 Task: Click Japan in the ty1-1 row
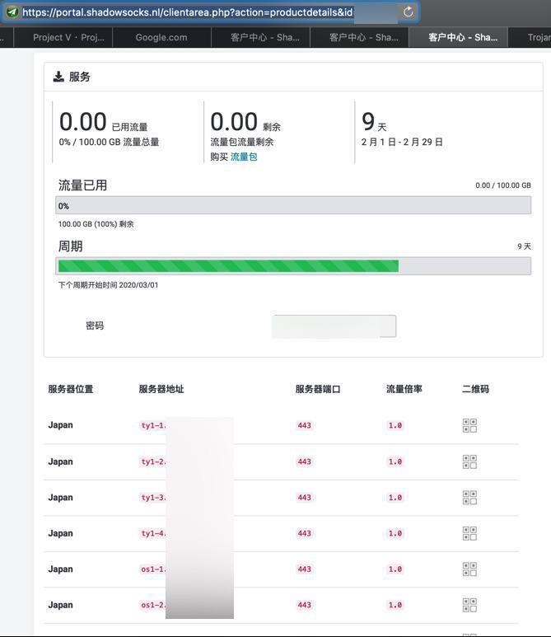[60, 425]
